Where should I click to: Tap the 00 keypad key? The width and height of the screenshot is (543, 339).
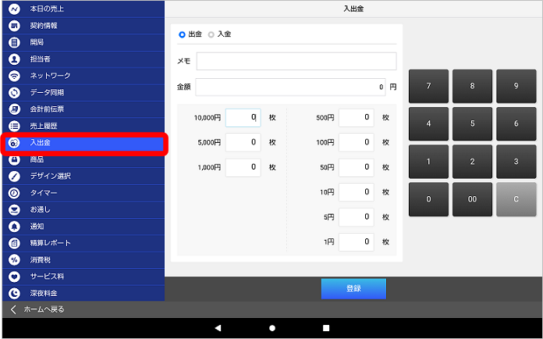[x=472, y=199]
